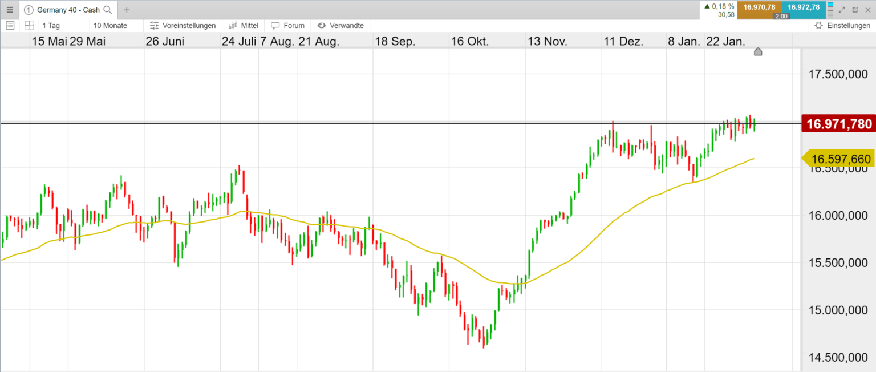The width and height of the screenshot is (876, 372).
Task: Open chart in new window
Action: pyautogui.click(x=855, y=10)
